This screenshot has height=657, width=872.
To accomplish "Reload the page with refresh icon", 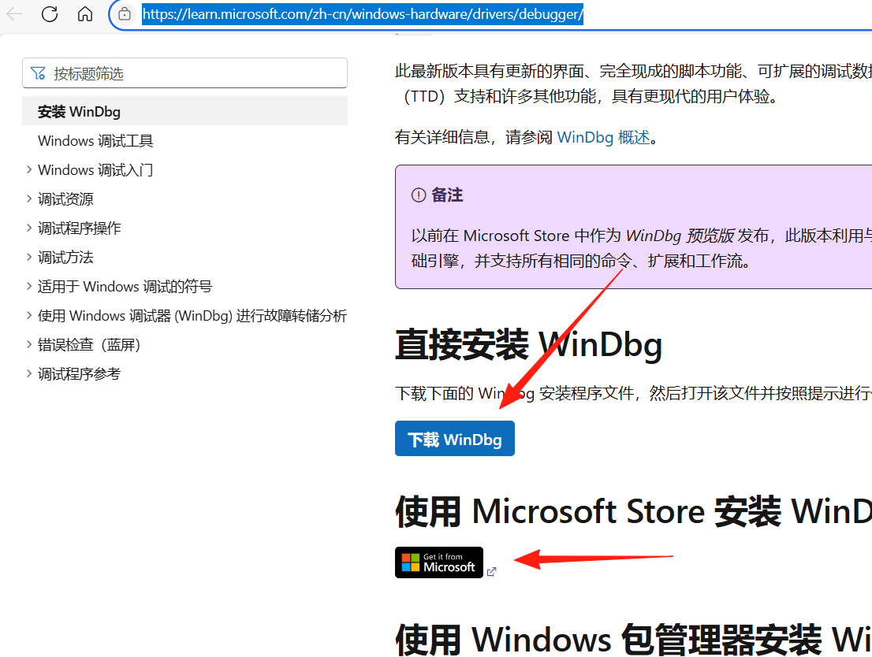I will click(50, 14).
